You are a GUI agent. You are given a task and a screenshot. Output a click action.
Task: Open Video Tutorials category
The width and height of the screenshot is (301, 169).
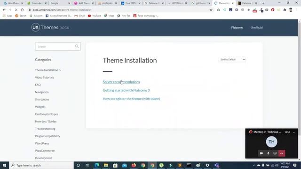coord(44,77)
